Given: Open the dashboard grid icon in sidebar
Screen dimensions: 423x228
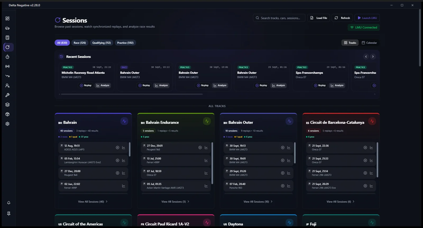Looking at the screenshot, I should click(7, 18).
